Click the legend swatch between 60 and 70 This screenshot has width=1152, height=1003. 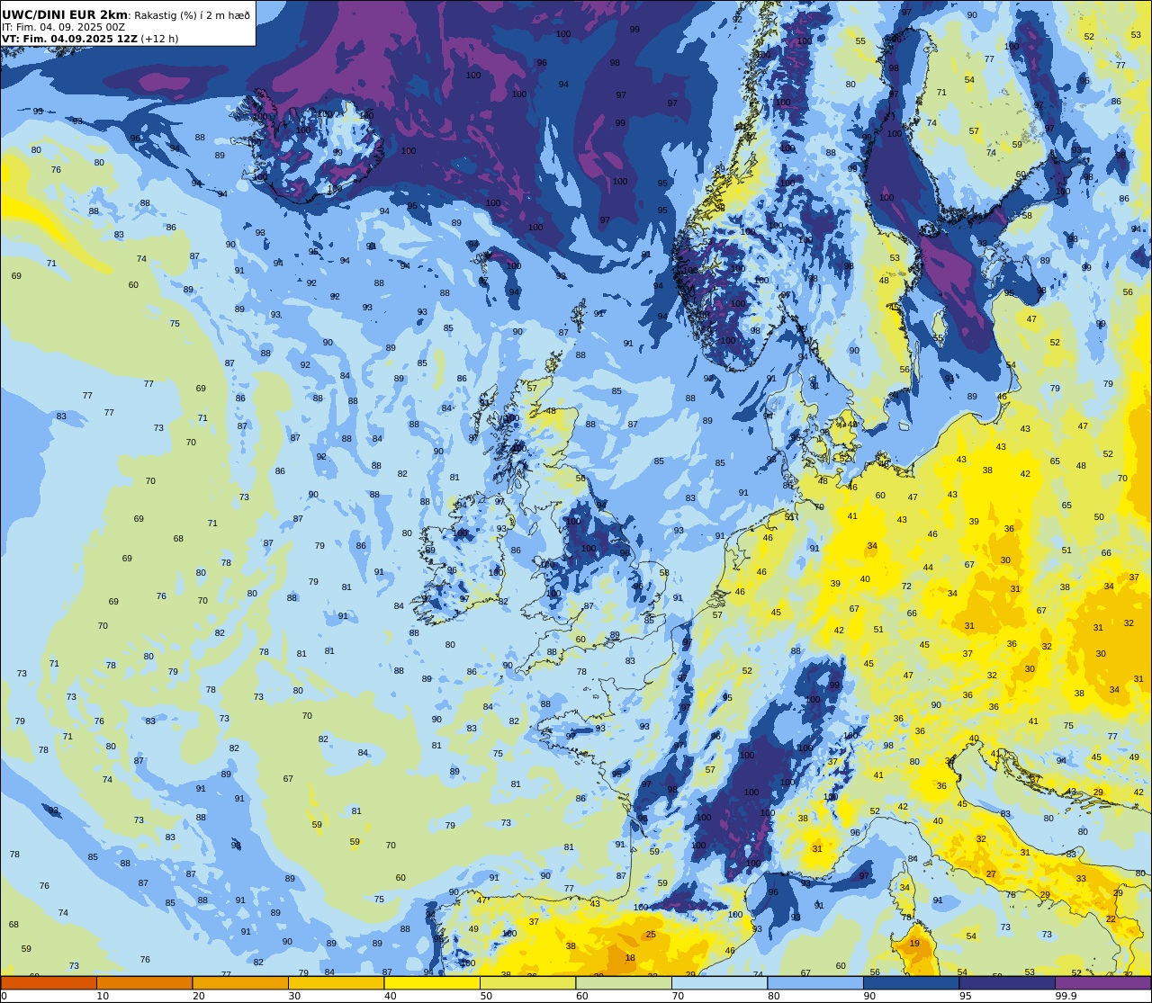click(624, 983)
